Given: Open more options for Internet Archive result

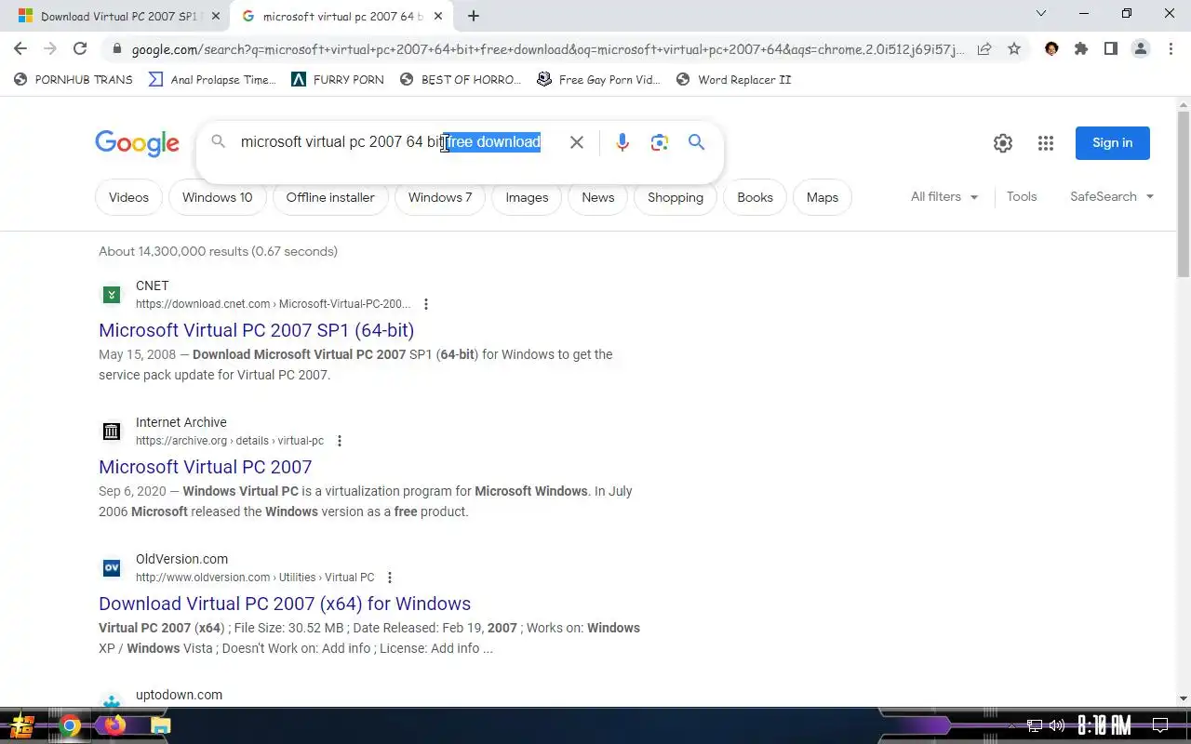Looking at the screenshot, I should point(340,441).
